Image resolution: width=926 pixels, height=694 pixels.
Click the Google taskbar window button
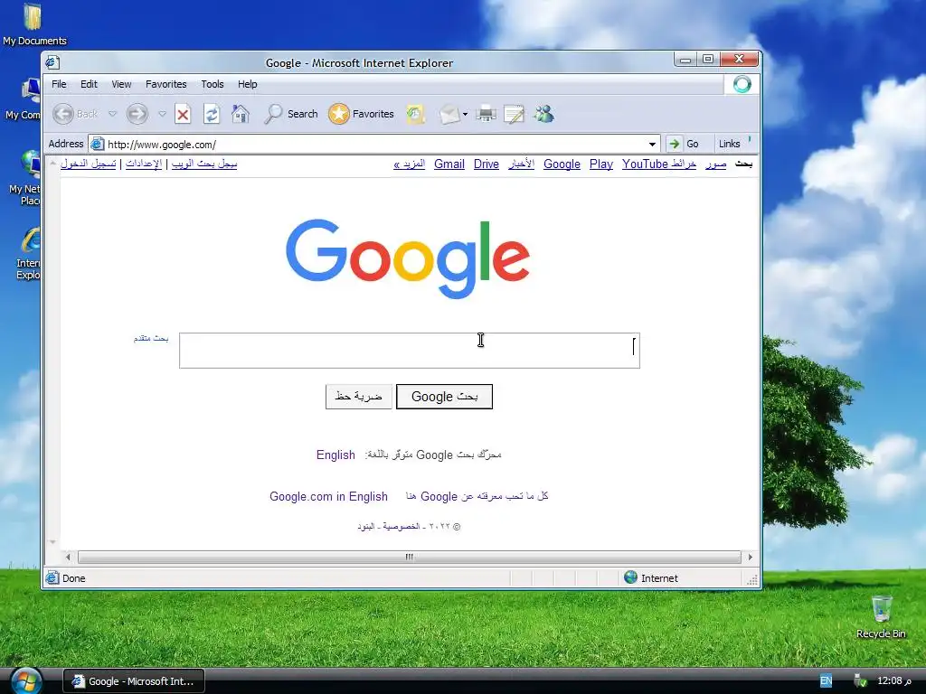[134, 681]
